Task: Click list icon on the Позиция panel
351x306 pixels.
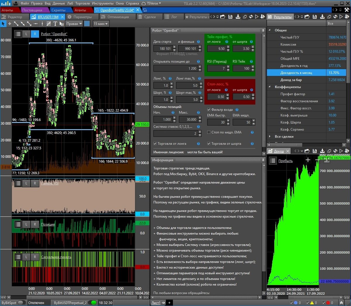Action: coord(18,224)
